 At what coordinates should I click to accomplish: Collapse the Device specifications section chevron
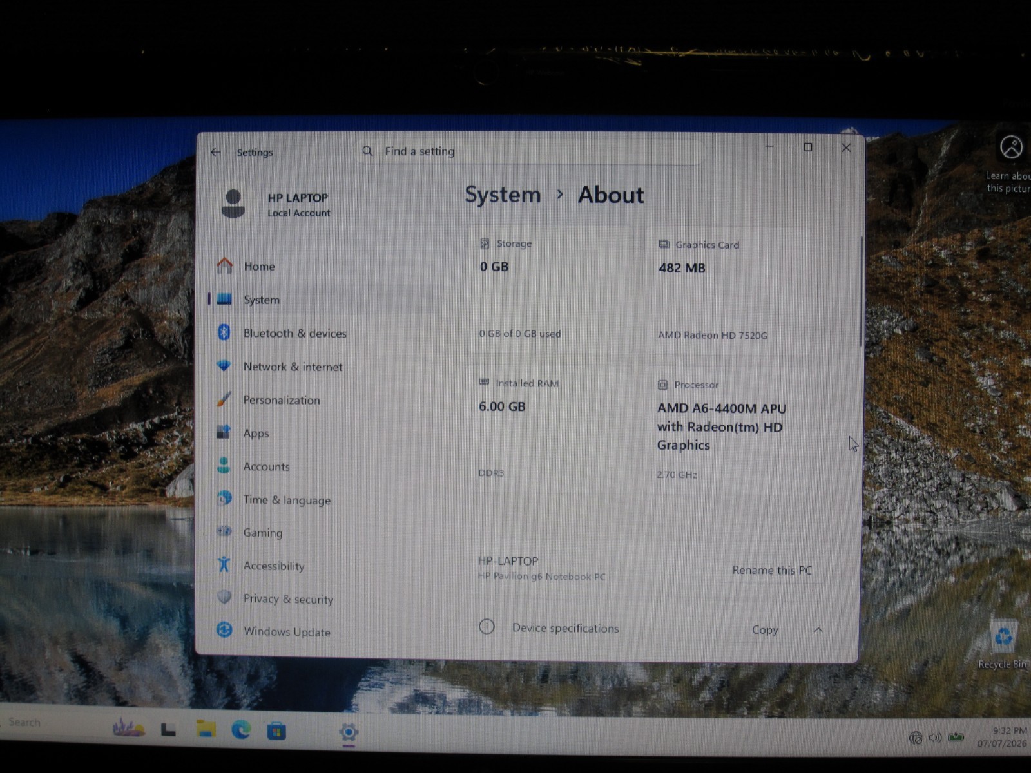(x=818, y=630)
